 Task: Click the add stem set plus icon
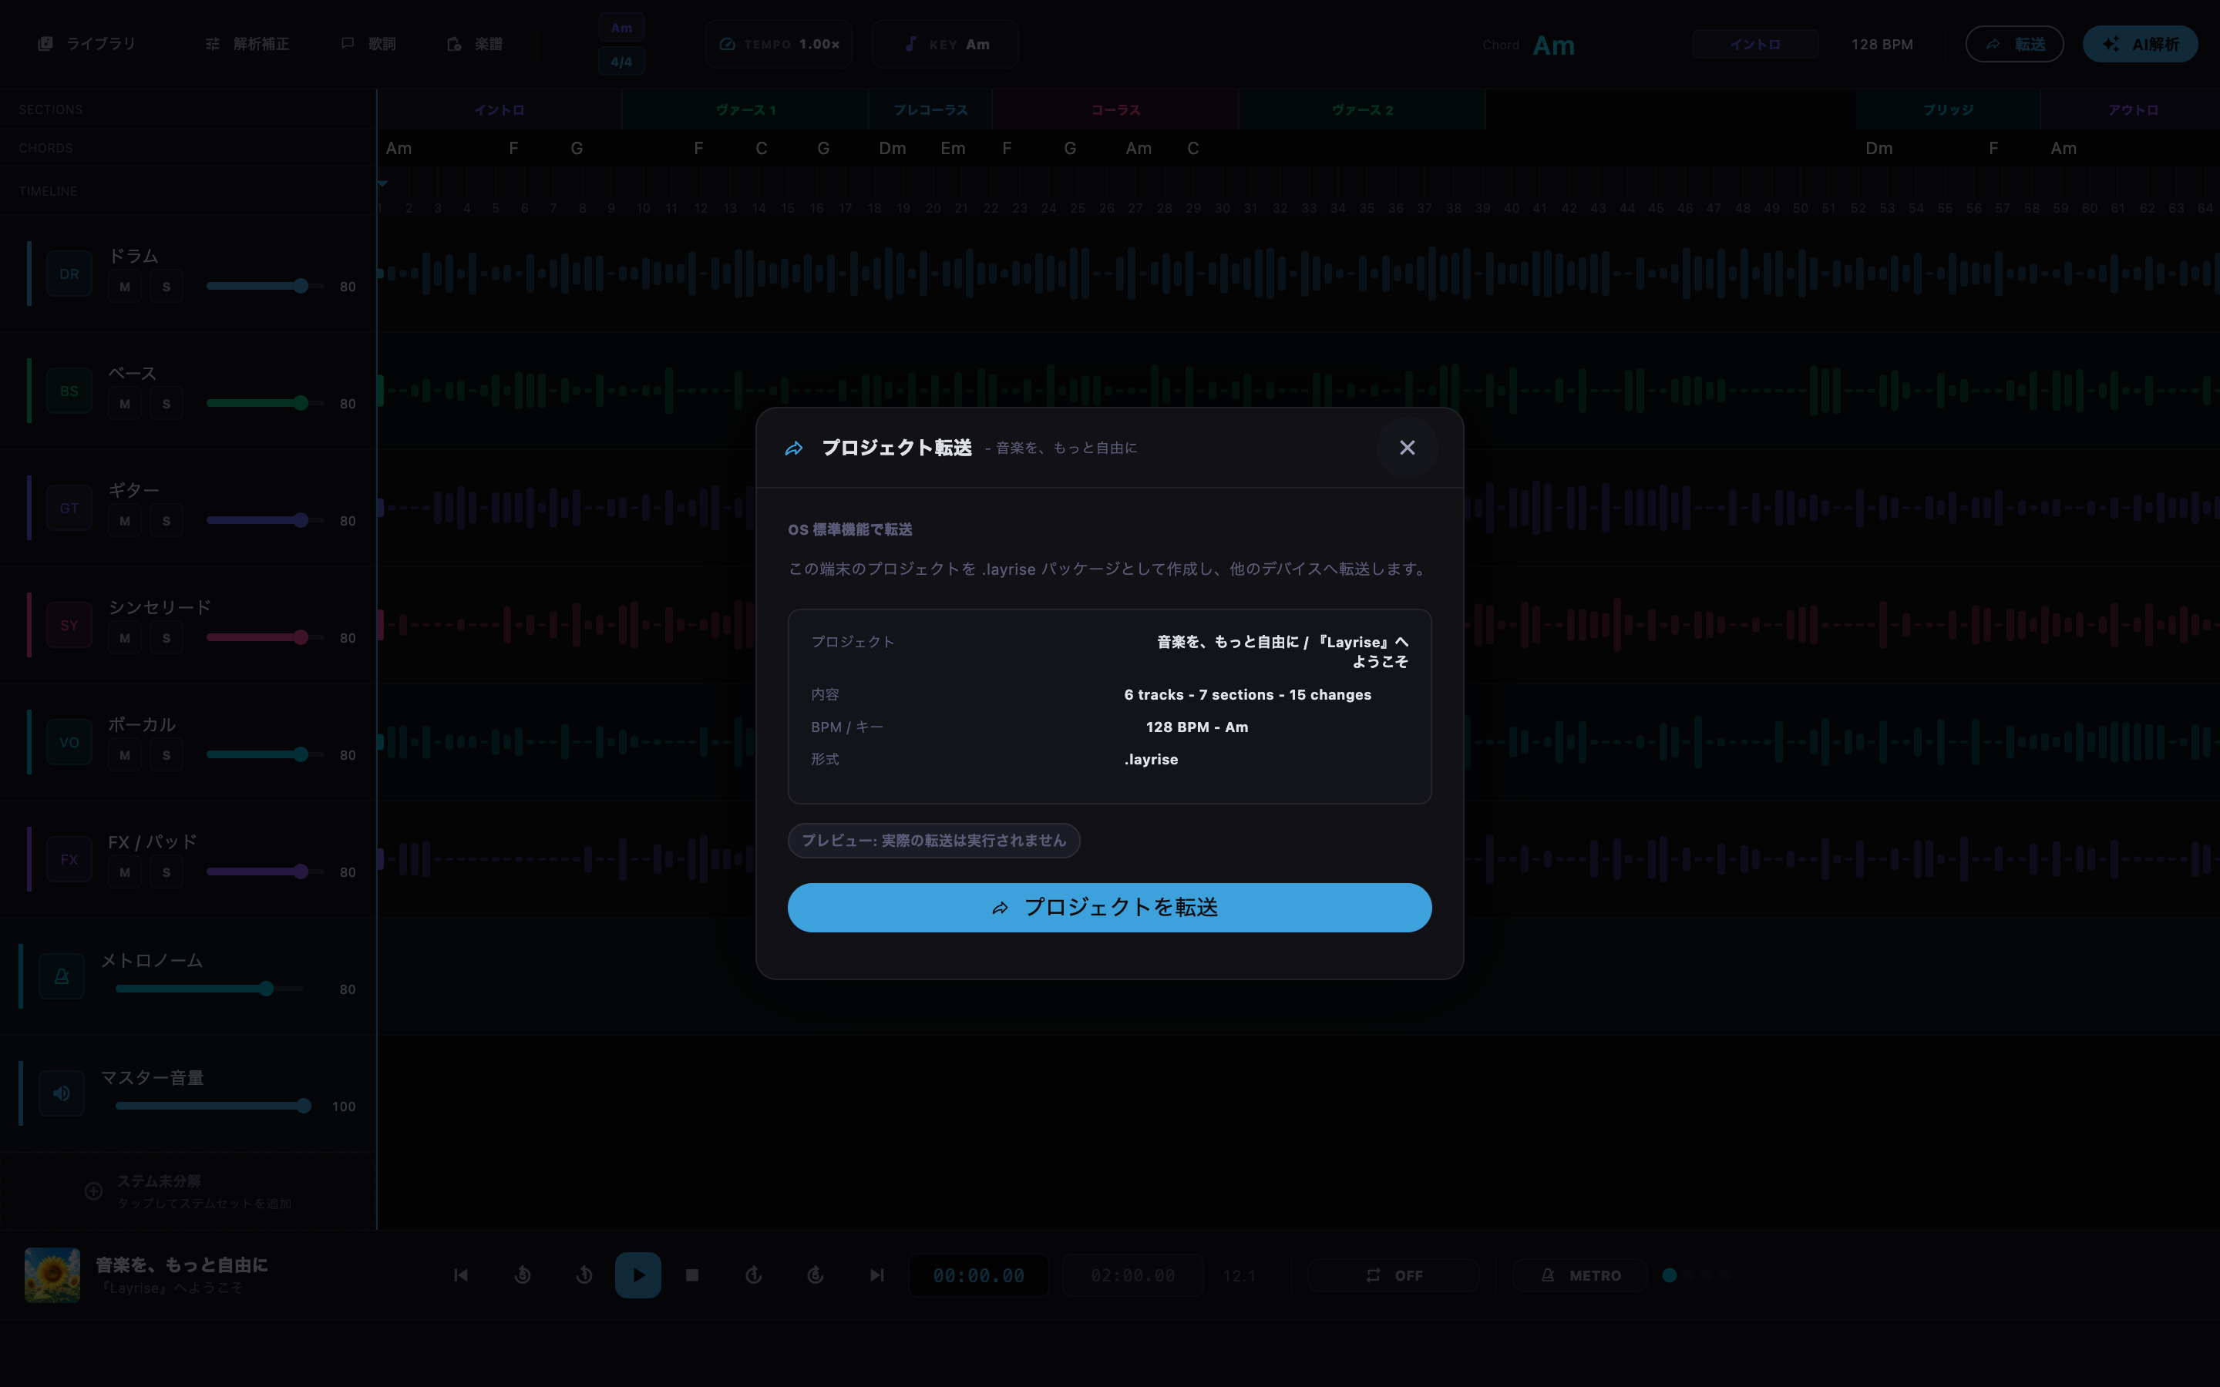93,1191
